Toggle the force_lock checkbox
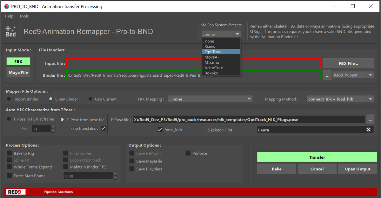This screenshot has height=198, width=381. pos(160,130)
